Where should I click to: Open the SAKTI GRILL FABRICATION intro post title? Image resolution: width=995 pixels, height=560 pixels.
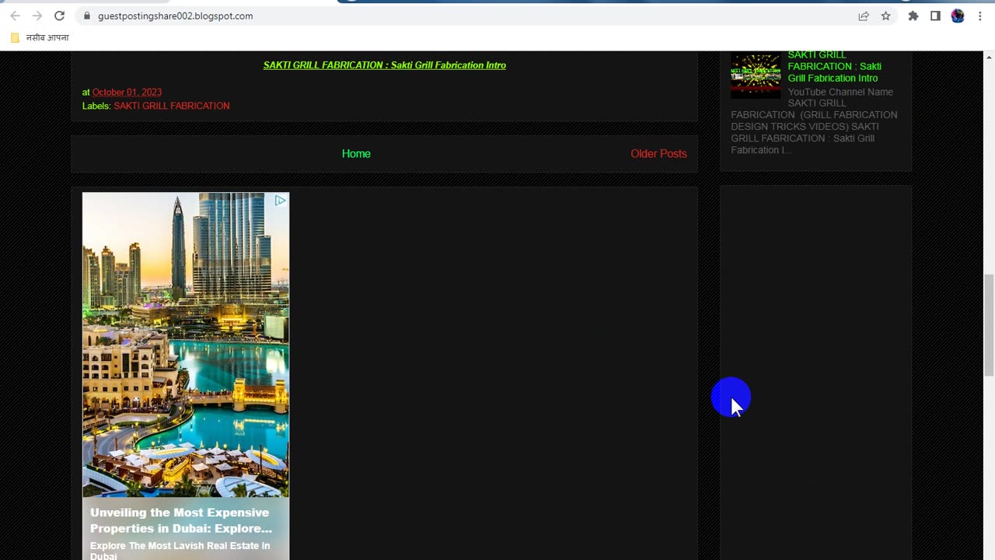[x=385, y=65]
